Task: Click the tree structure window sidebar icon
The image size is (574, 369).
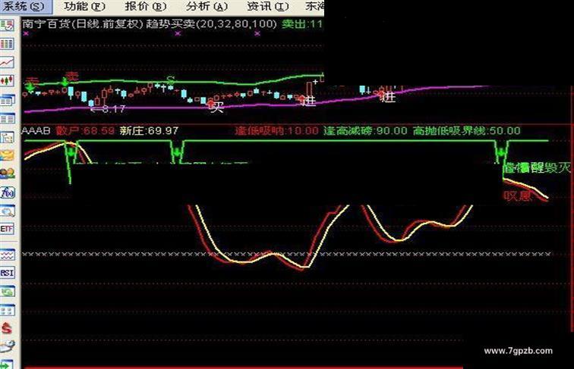Action: 8,137
